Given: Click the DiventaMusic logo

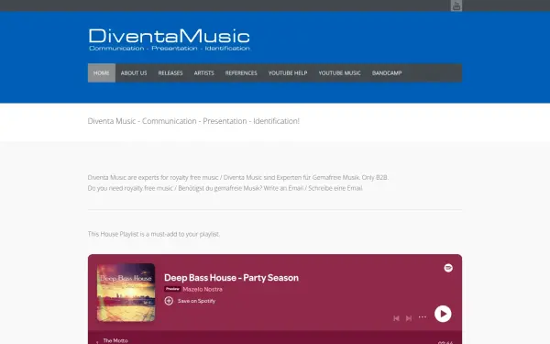Looking at the screenshot, I should coord(169,39).
